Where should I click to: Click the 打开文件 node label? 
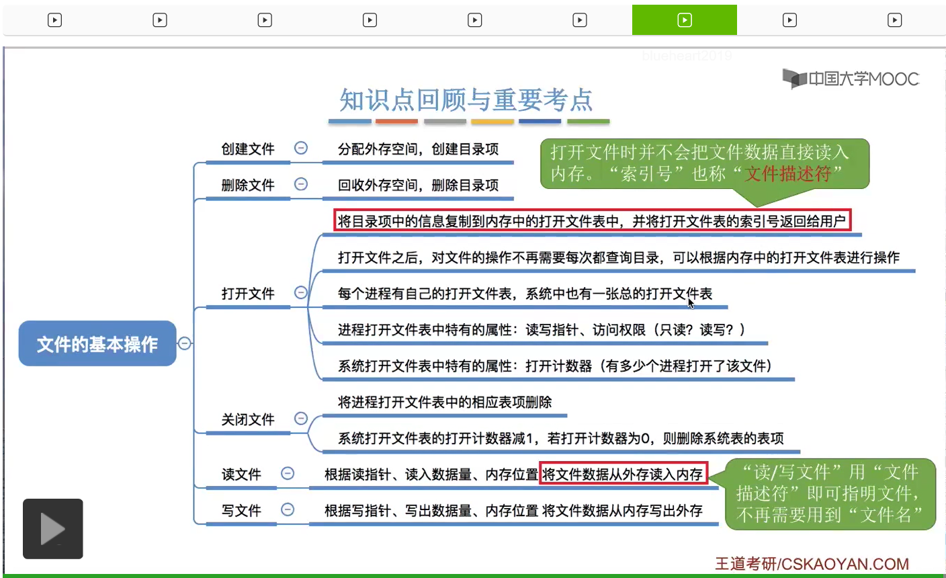click(248, 294)
